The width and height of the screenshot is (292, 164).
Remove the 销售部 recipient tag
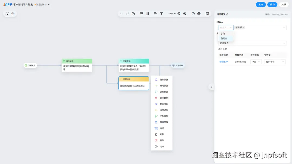pos(243,27)
